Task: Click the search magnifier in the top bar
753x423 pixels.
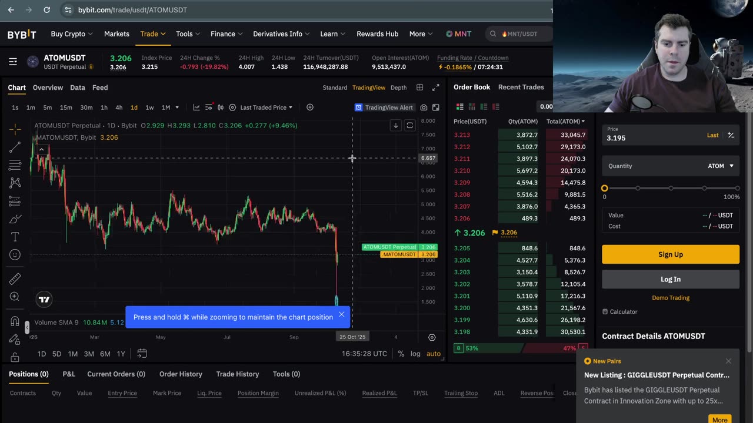Action: click(x=493, y=34)
